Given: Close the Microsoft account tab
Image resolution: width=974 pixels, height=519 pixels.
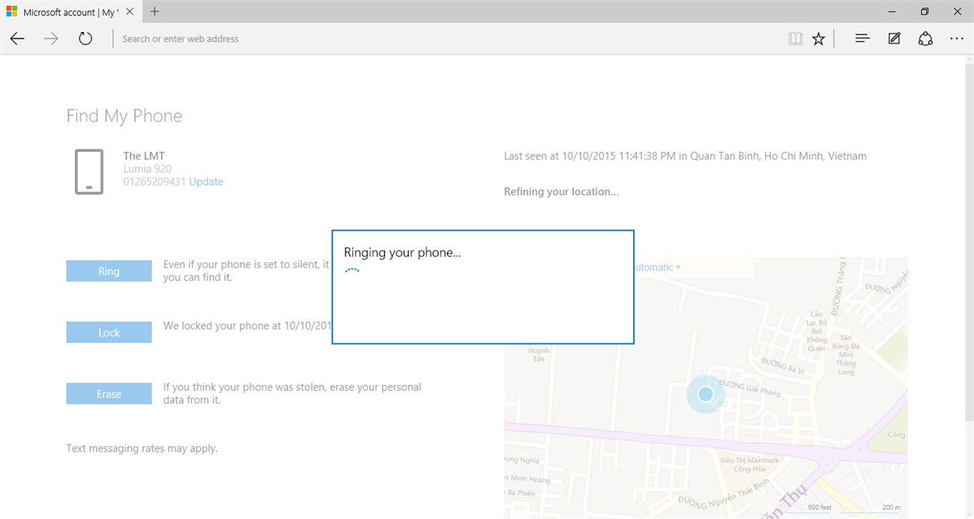Looking at the screenshot, I should click(129, 12).
